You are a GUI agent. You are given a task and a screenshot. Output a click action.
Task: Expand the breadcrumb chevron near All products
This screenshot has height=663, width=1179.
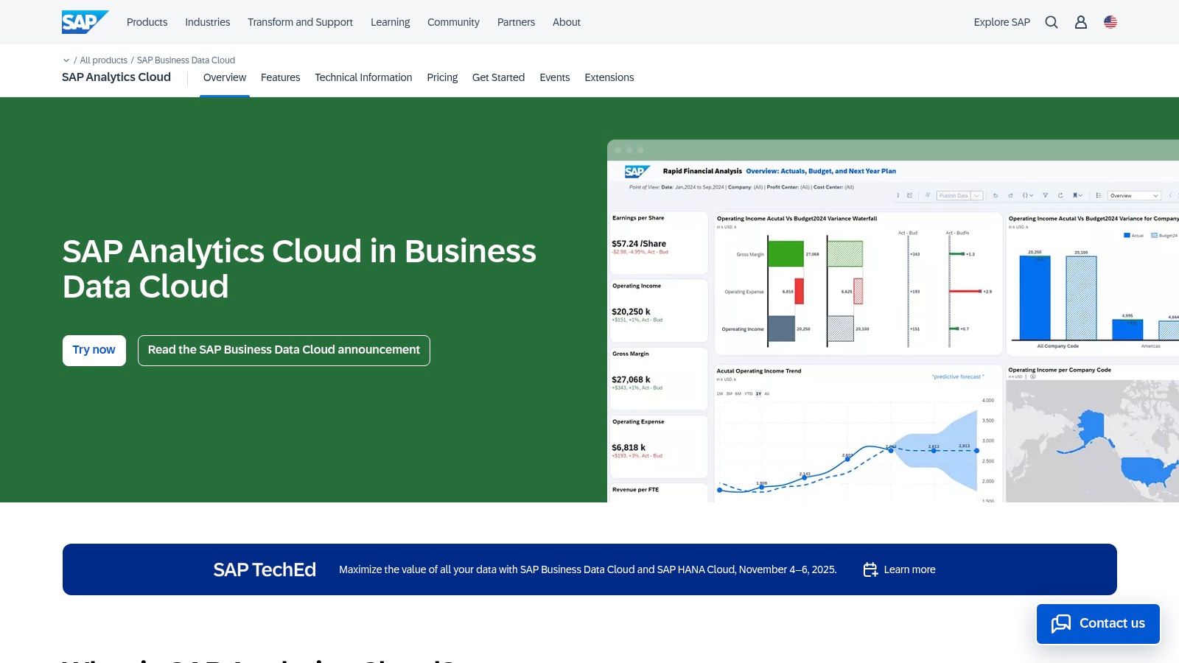click(66, 60)
